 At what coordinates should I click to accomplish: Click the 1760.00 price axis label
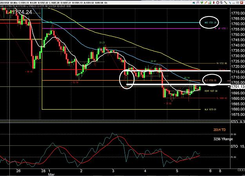pos(238,24)
